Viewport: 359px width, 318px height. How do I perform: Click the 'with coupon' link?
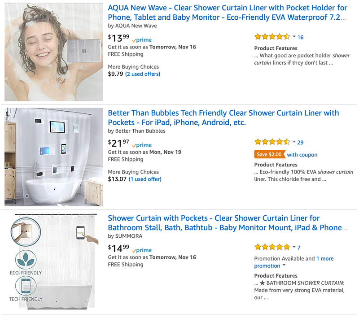click(x=302, y=155)
